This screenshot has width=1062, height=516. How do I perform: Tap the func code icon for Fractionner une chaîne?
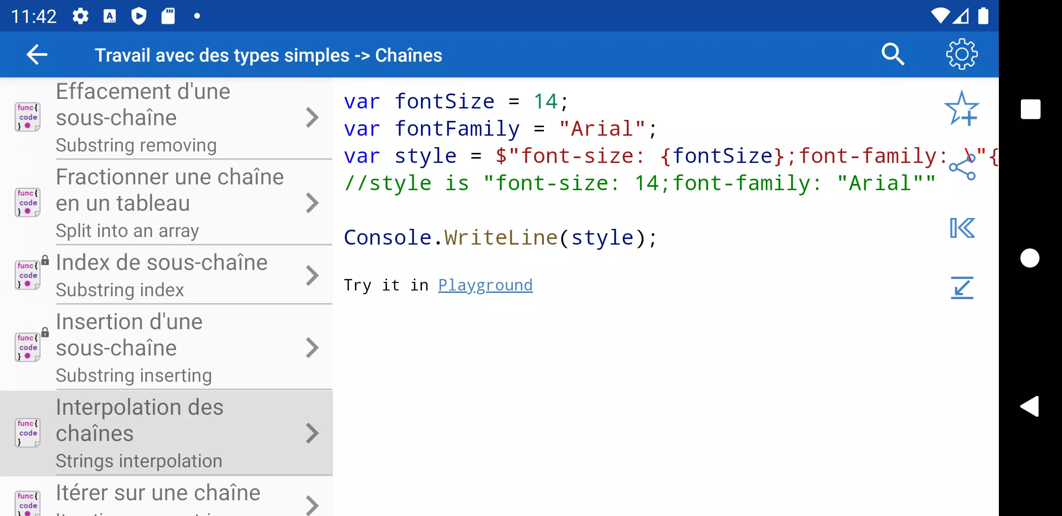coord(28,203)
